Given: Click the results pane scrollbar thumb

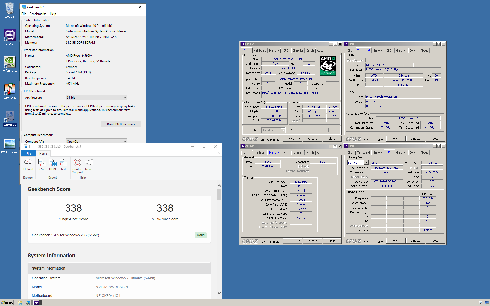Looking at the screenshot, I should [x=219, y=195].
